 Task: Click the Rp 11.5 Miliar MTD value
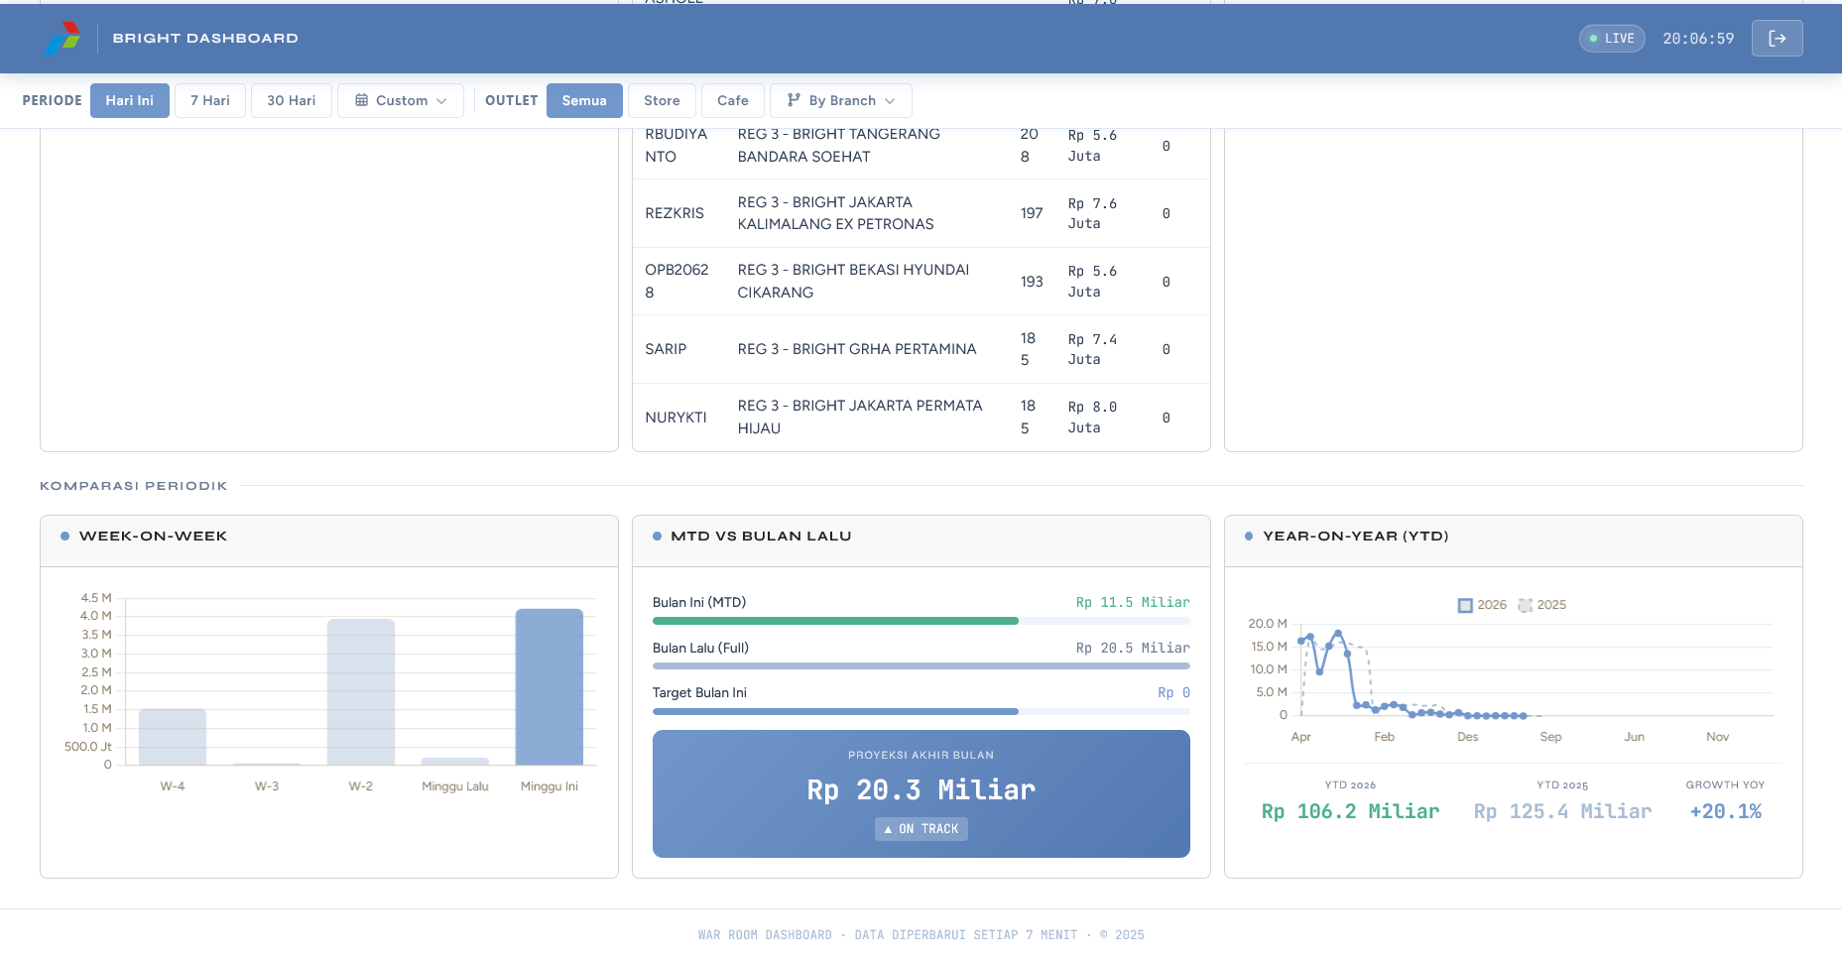(1133, 603)
